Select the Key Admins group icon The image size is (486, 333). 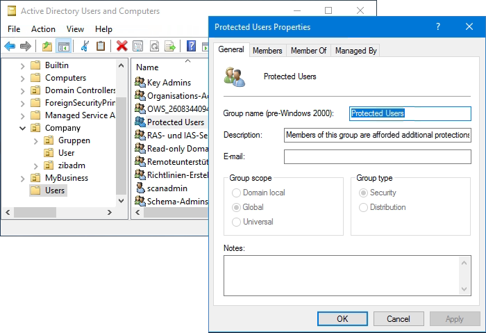140,82
